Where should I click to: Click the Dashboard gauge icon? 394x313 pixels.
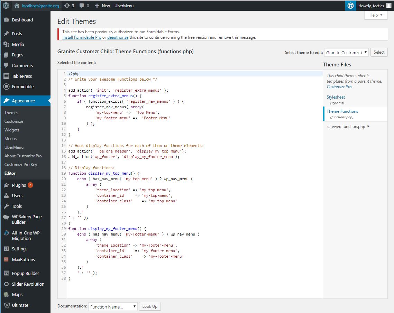[7, 20]
